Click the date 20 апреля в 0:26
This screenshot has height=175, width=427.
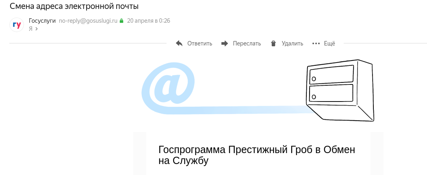point(148,21)
